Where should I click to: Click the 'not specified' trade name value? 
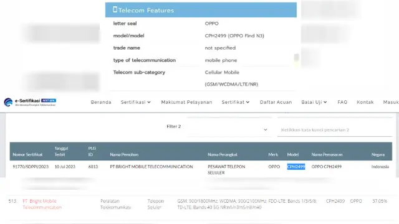(220, 48)
